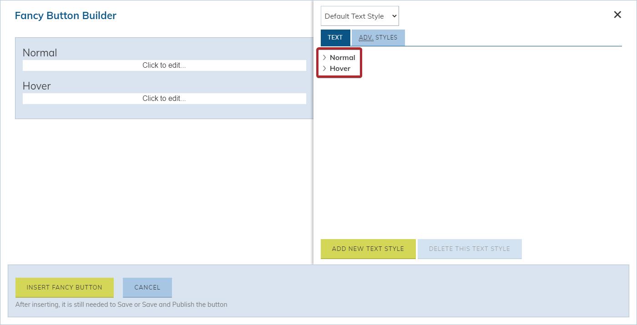Viewport: 637px width, 325px height.
Task: Expand the Normal chevron in text panel
Action: (x=324, y=57)
